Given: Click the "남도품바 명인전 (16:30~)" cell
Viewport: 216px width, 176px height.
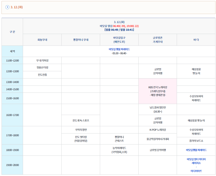Looking at the screenshot, I should click(x=158, y=109).
